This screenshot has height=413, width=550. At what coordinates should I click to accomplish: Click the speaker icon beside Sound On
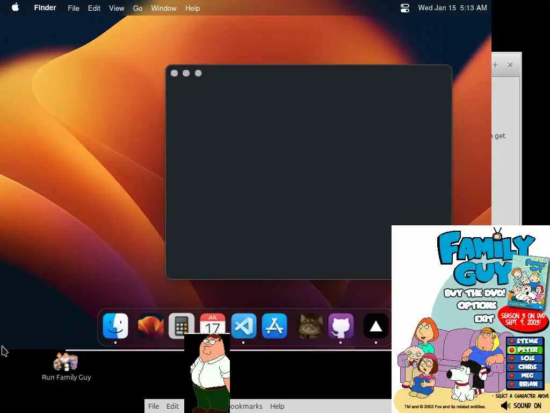click(x=505, y=405)
